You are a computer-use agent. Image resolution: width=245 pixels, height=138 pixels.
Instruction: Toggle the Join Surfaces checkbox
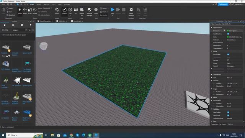pos(39,15)
